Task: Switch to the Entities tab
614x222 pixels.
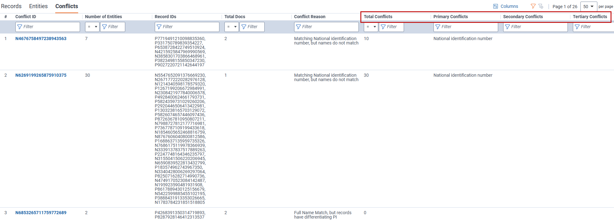Action: click(38, 6)
